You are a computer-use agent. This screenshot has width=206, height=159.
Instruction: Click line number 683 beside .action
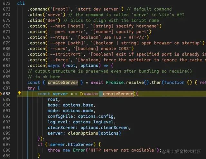click(x=7, y=66)
